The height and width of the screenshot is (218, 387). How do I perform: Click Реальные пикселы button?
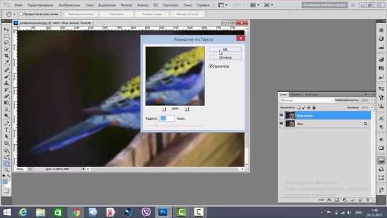click(81, 14)
